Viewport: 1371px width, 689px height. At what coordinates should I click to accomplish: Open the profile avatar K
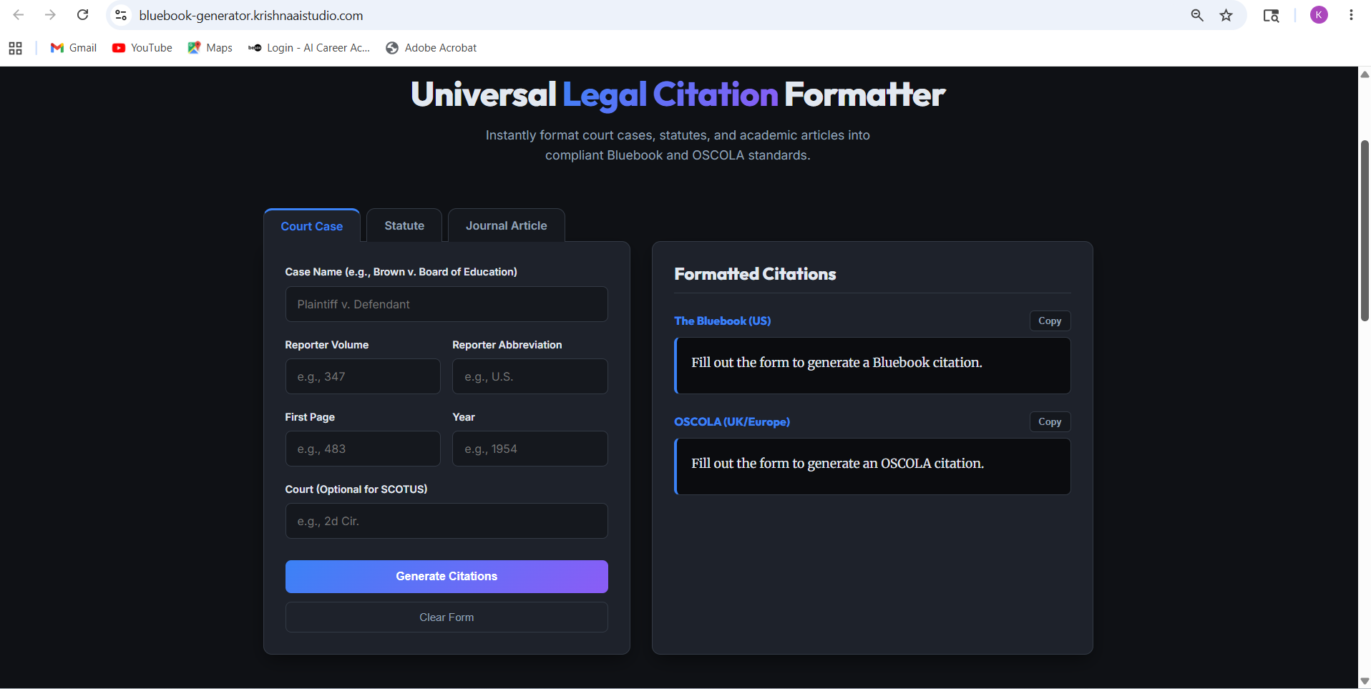pos(1319,15)
